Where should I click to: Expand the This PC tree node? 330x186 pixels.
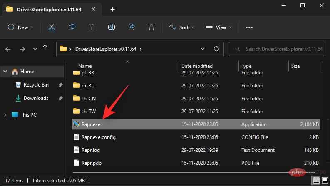tap(5, 115)
